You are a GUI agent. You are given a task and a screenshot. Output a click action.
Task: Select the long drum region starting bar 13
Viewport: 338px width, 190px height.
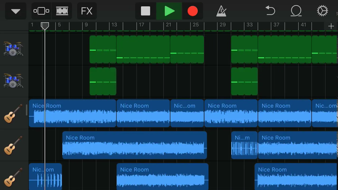tap(143, 50)
